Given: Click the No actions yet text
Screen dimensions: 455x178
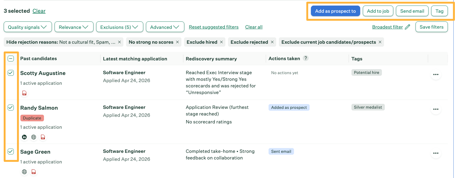Looking at the screenshot, I should click(284, 73).
